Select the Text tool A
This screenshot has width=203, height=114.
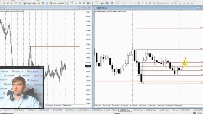pos(147,3)
